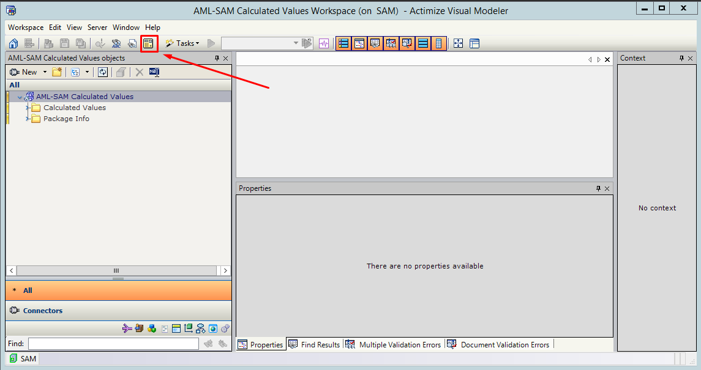Click the purple waveform monitor icon
The height and width of the screenshot is (370, 701).
[x=324, y=43]
